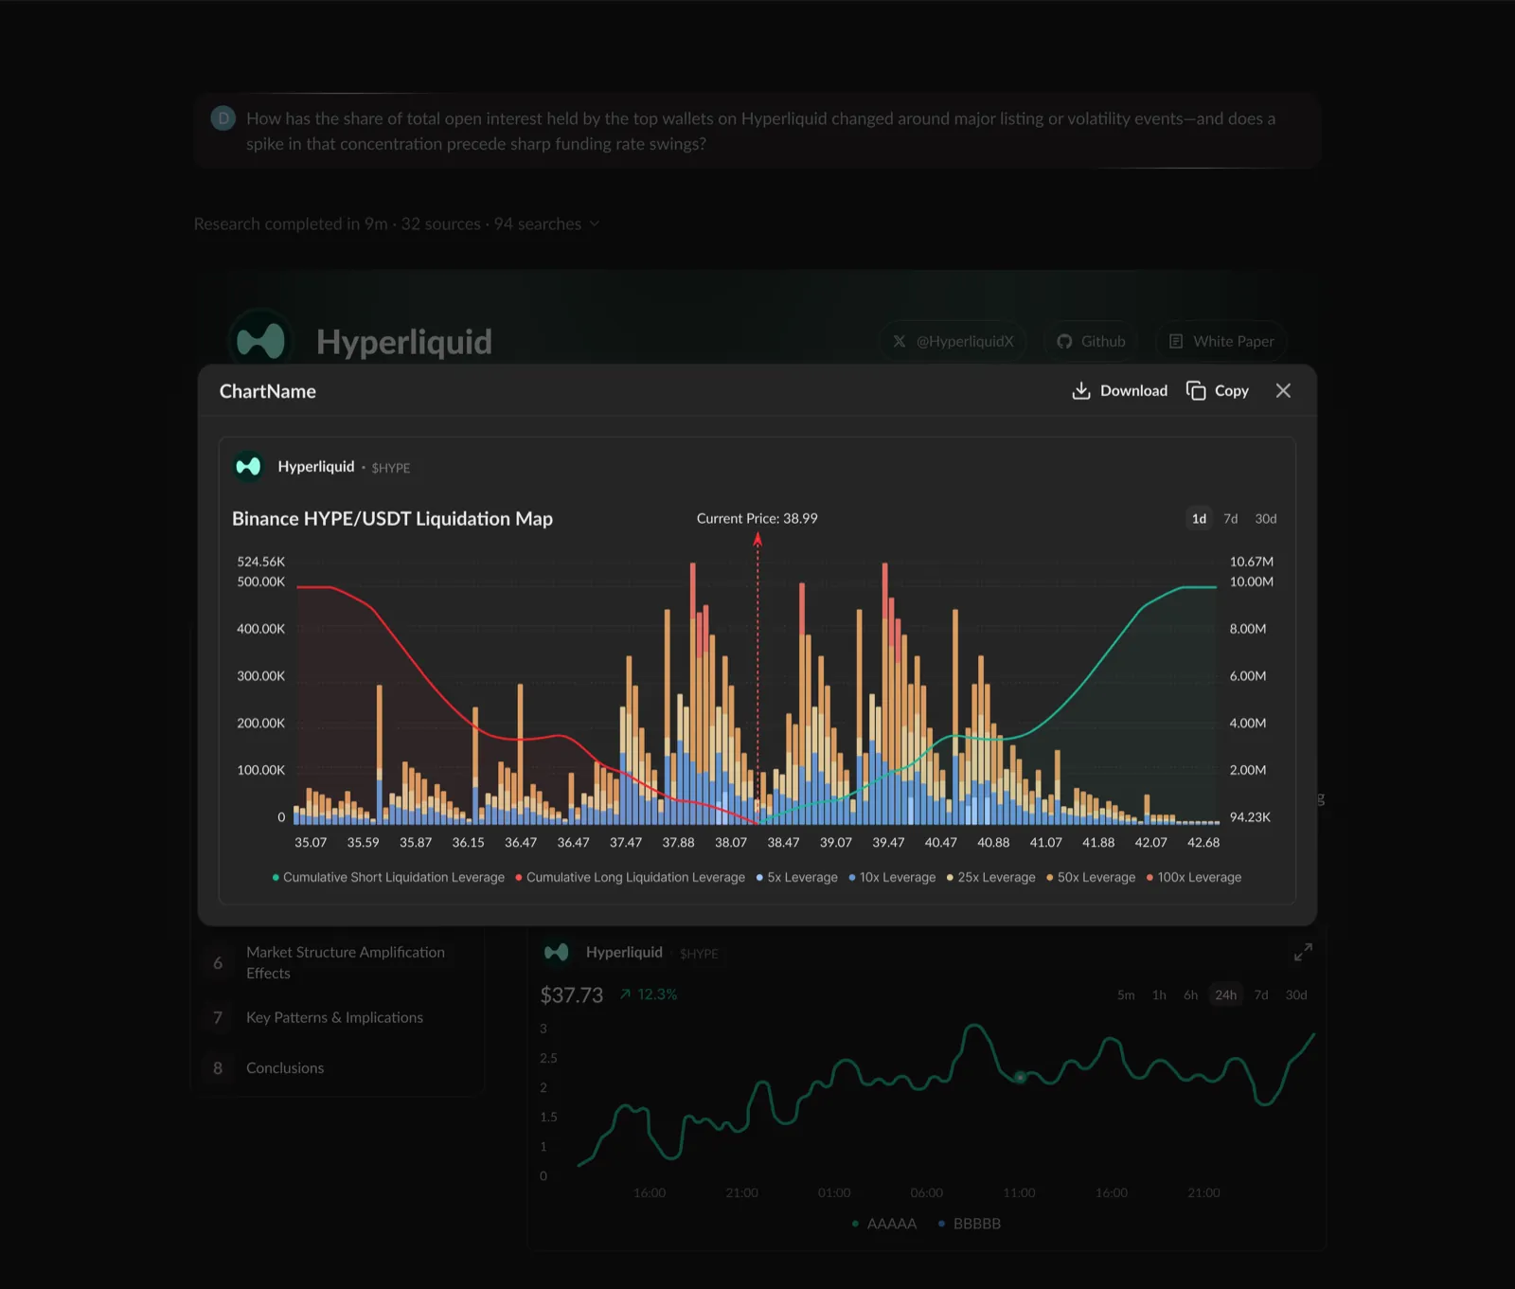Select 7d range on price chart
The image size is (1515, 1289).
(x=1261, y=995)
